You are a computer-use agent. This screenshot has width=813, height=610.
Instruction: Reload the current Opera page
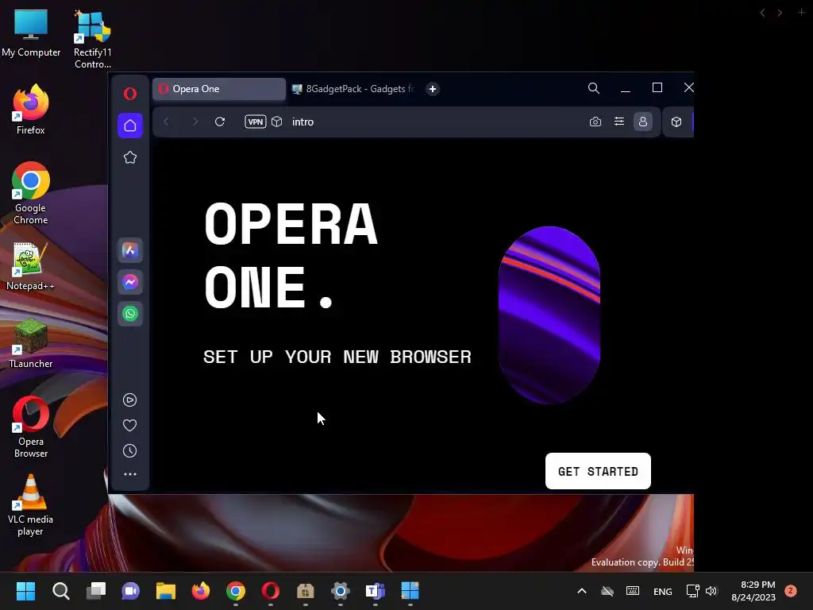[220, 122]
